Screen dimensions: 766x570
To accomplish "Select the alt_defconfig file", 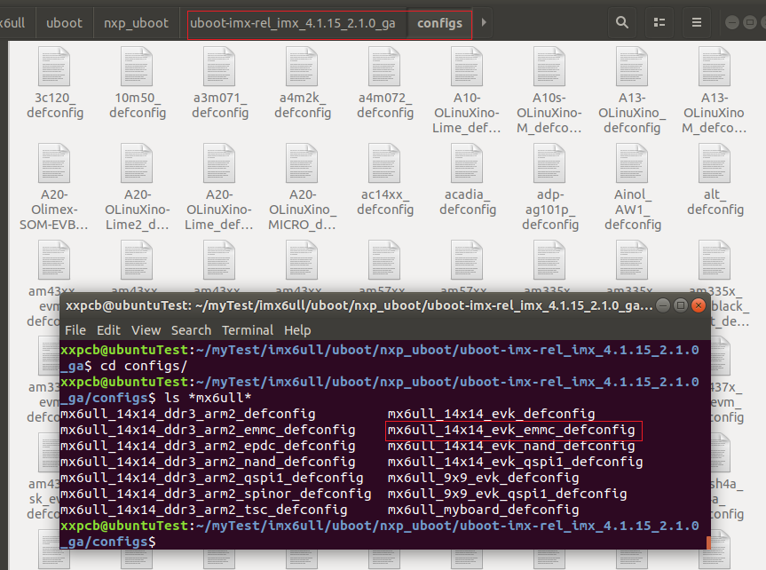I will (715, 180).
